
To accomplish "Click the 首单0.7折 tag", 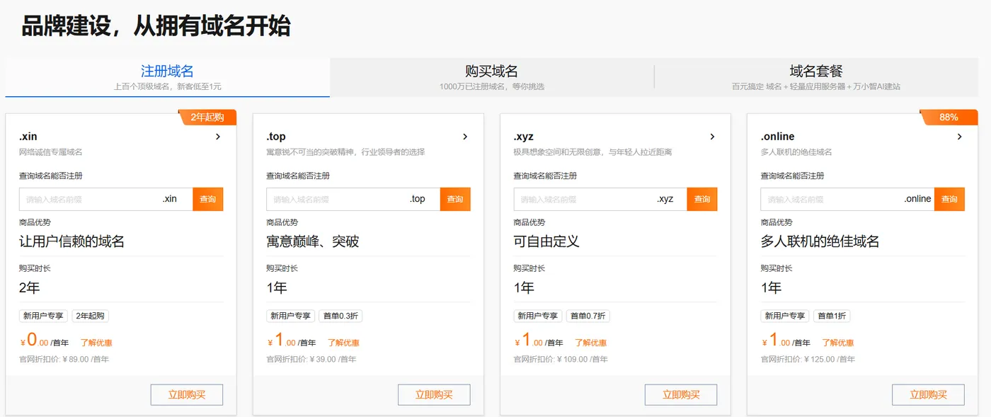I will (x=588, y=316).
